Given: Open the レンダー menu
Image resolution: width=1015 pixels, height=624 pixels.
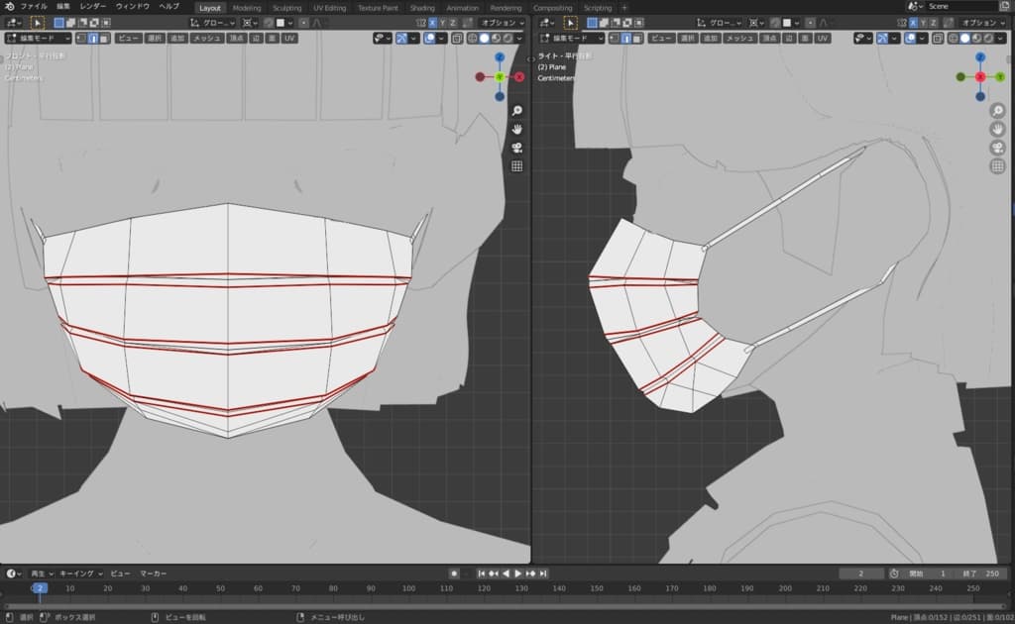Looking at the screenshot, I should tap(93, 7).
